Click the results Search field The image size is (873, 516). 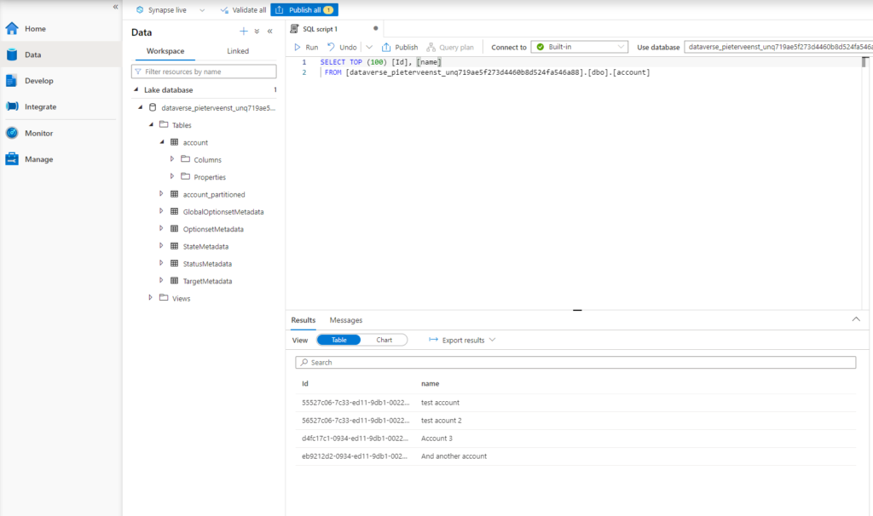575,363
